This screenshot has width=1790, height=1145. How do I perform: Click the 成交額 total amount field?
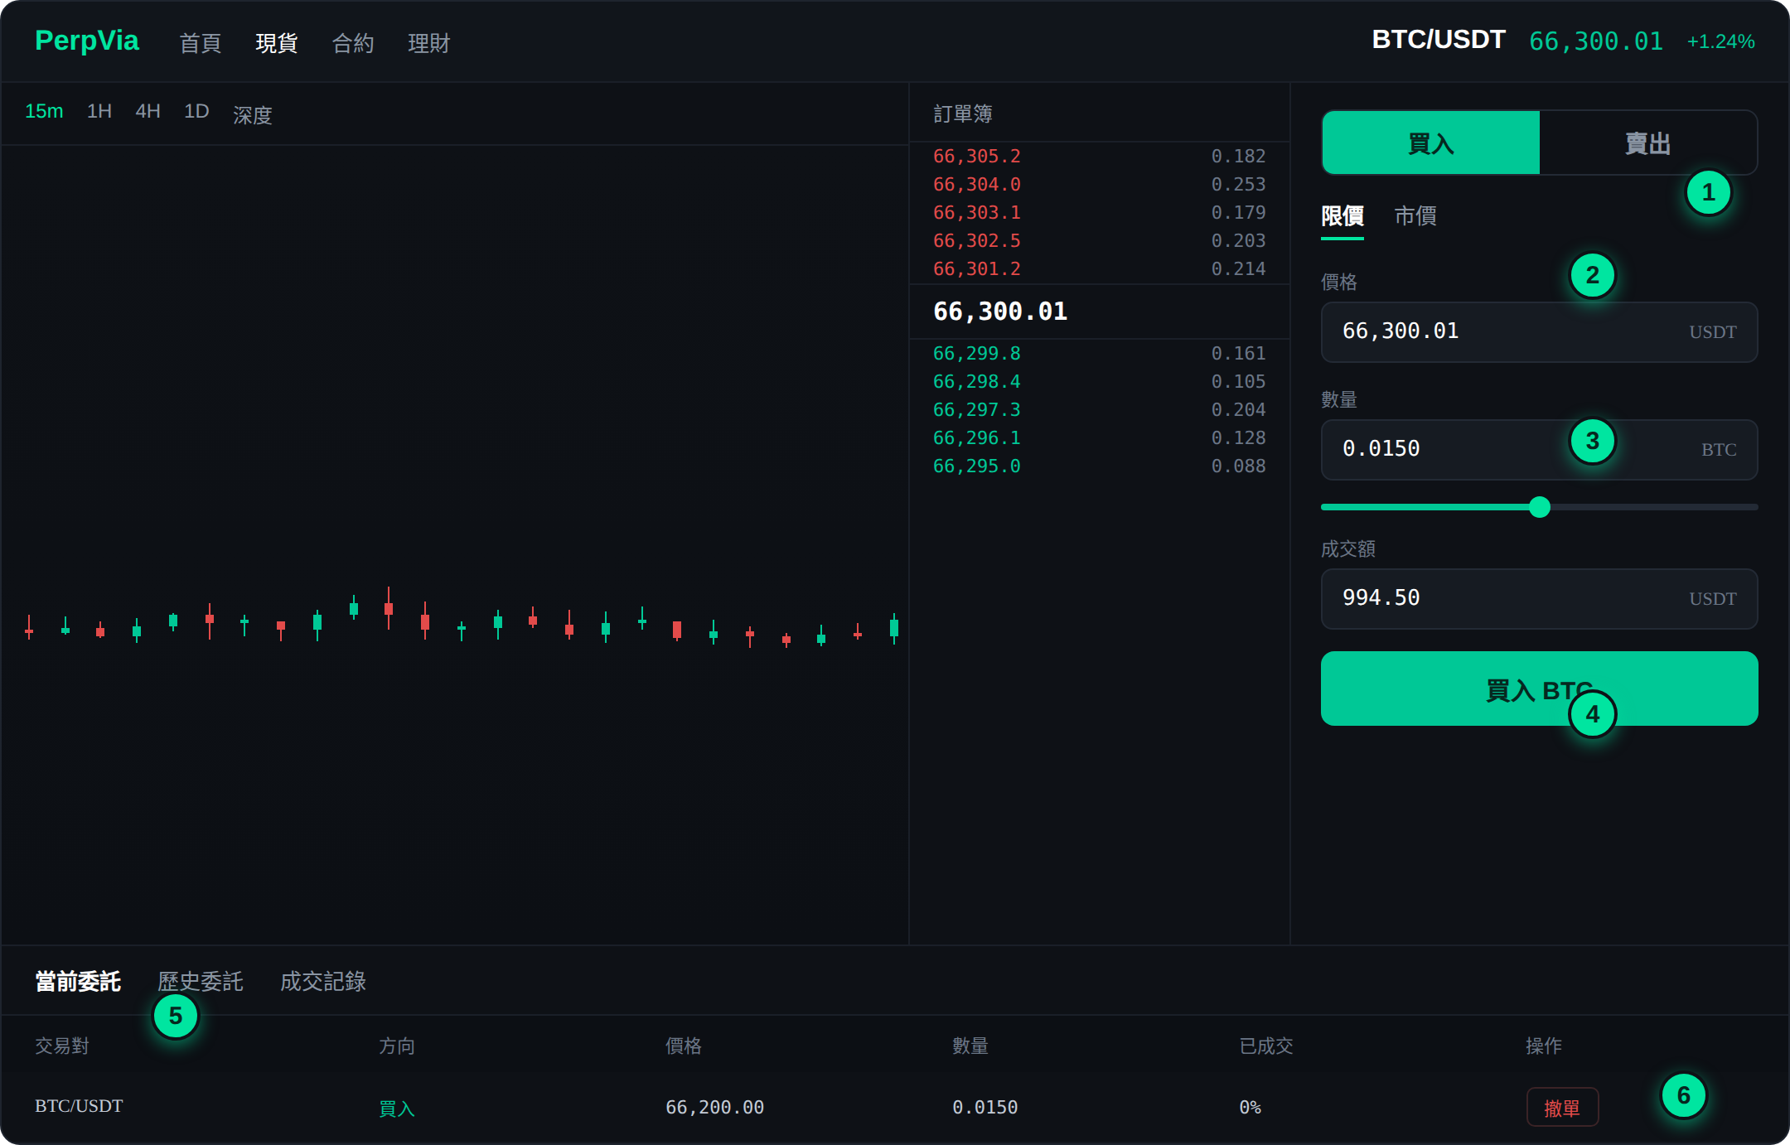(1539, 598)
